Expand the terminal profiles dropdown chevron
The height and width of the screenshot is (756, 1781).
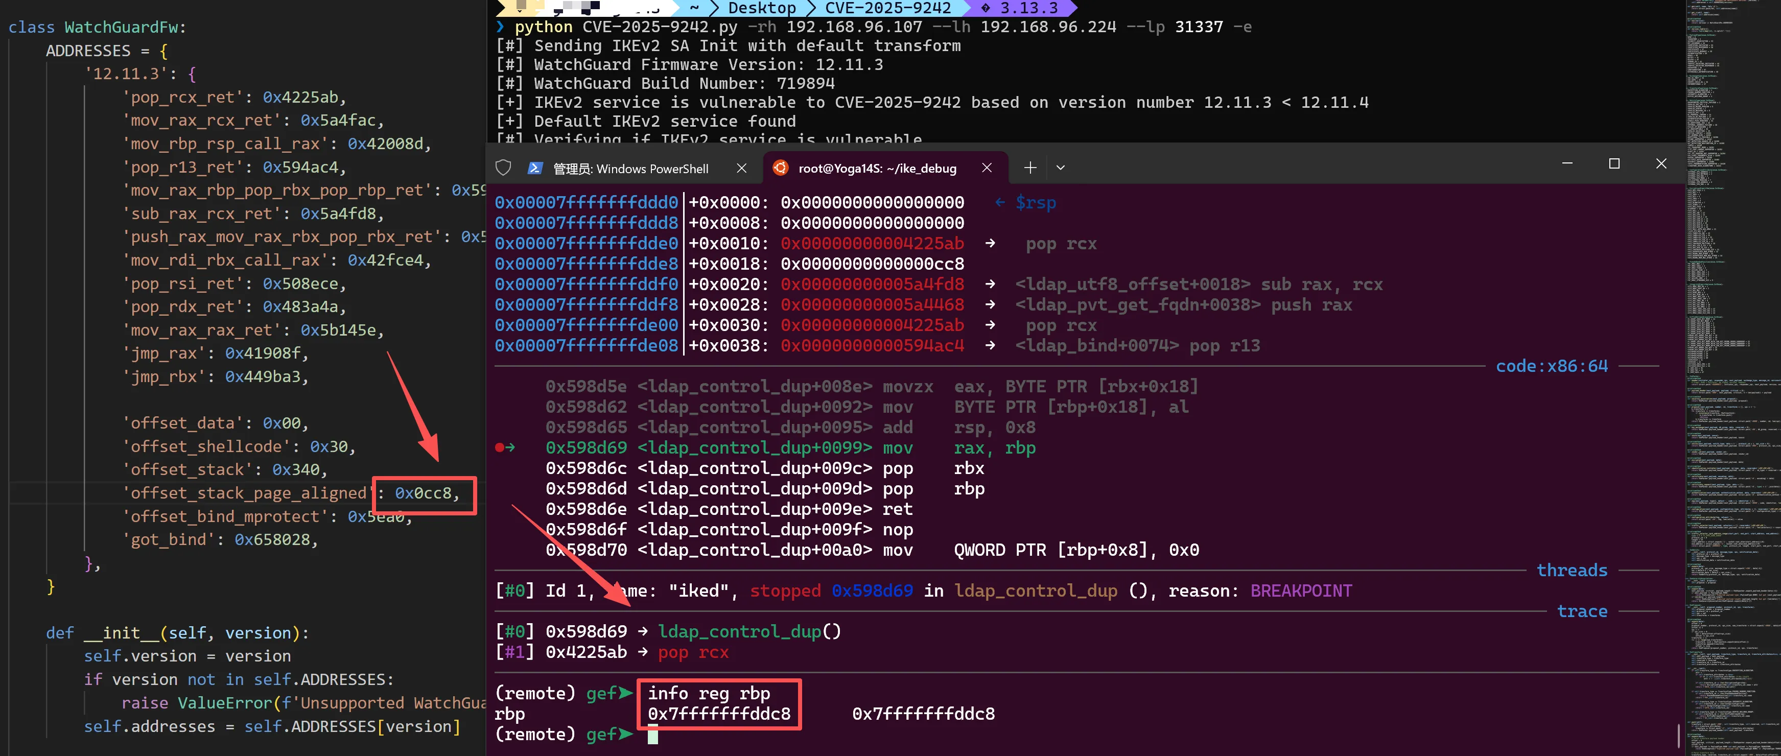(1060, 168)
